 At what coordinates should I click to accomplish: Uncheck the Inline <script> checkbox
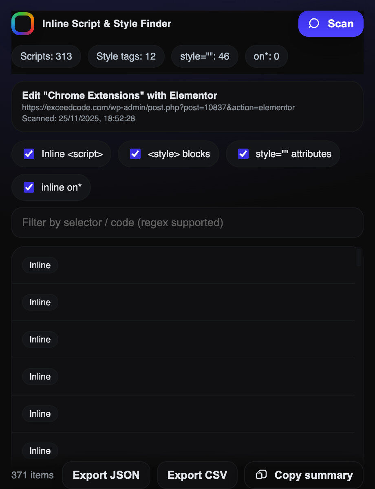click(29, 154)
